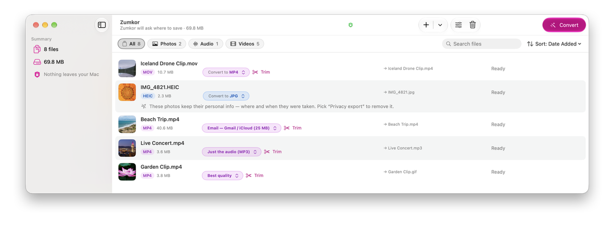This screenshot has width=615, height=225.
Task: Add files with the plus button
Action: point(426,25)
